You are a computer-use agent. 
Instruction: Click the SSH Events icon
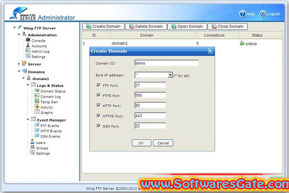pyautogui.click(x=37, y=136)
